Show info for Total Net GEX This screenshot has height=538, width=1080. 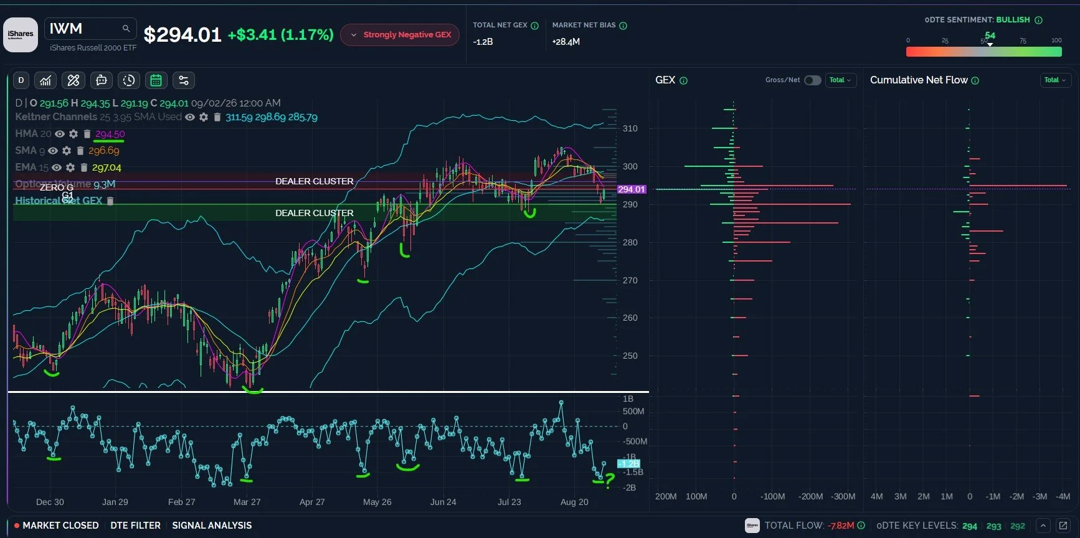(534, 26)
